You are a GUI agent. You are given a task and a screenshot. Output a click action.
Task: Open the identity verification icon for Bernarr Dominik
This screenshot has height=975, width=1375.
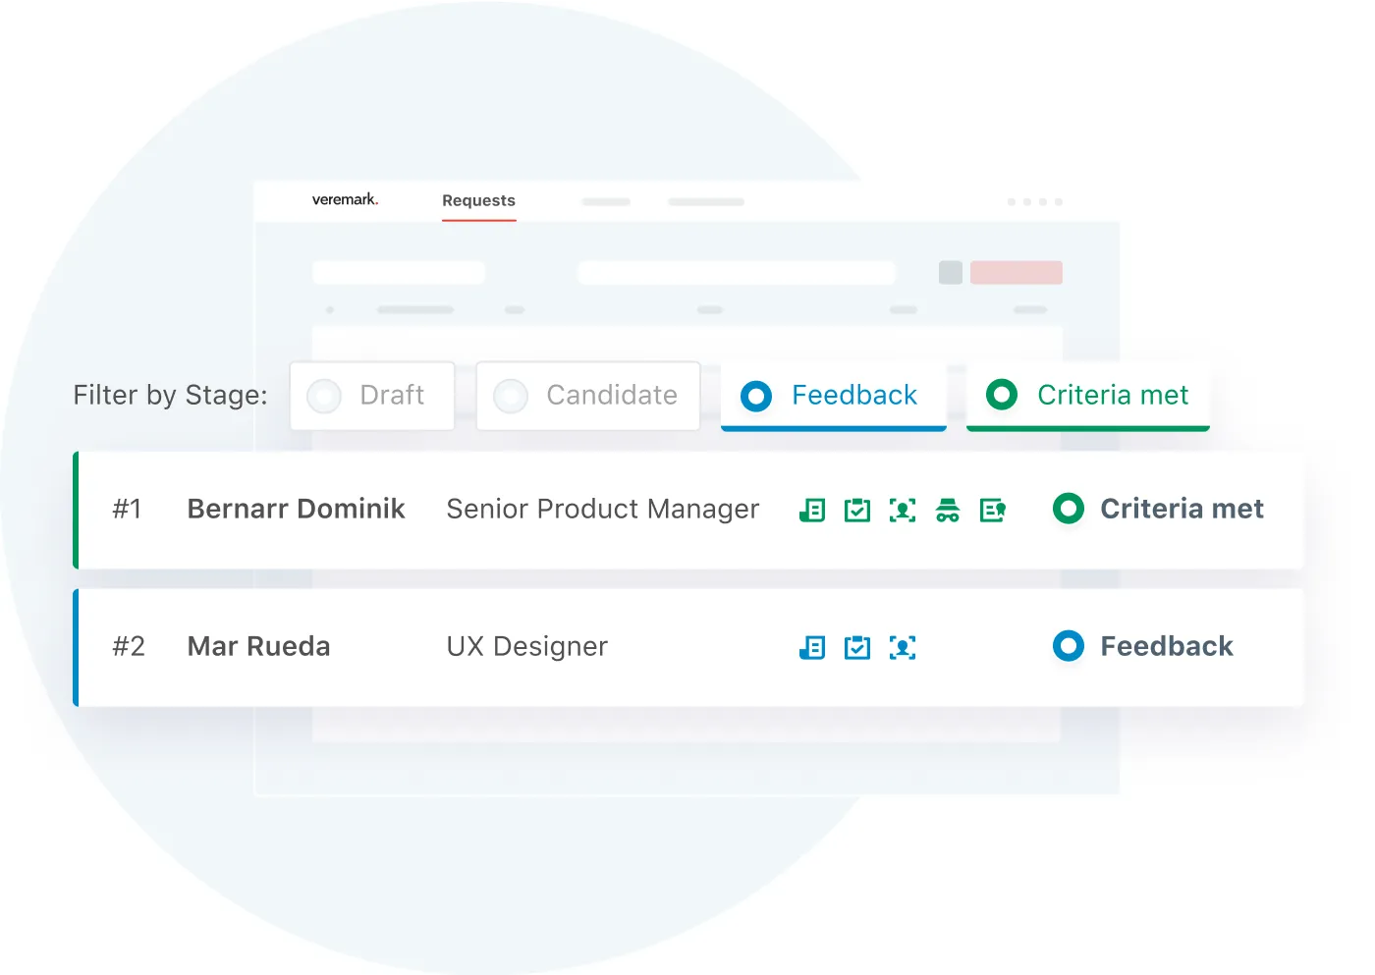tap(903, 510)
